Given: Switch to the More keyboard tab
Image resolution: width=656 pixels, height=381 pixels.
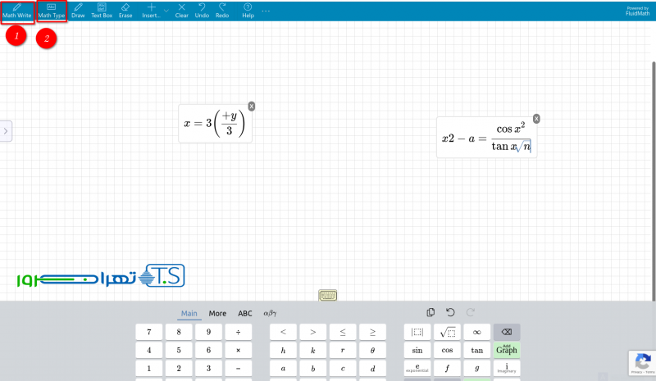Looking at the screenshot, I should point(217,313).
